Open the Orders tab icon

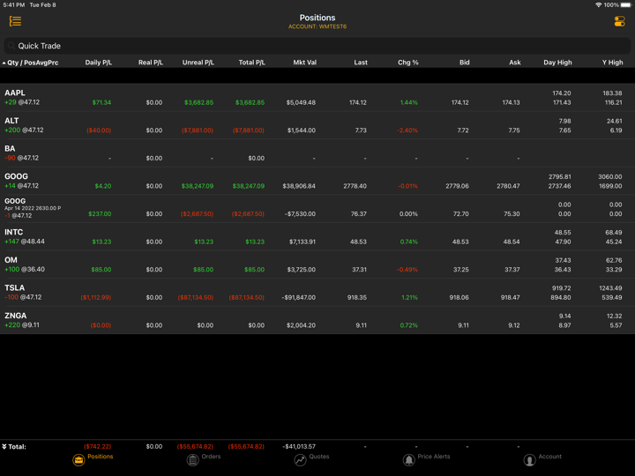point(192,459)
